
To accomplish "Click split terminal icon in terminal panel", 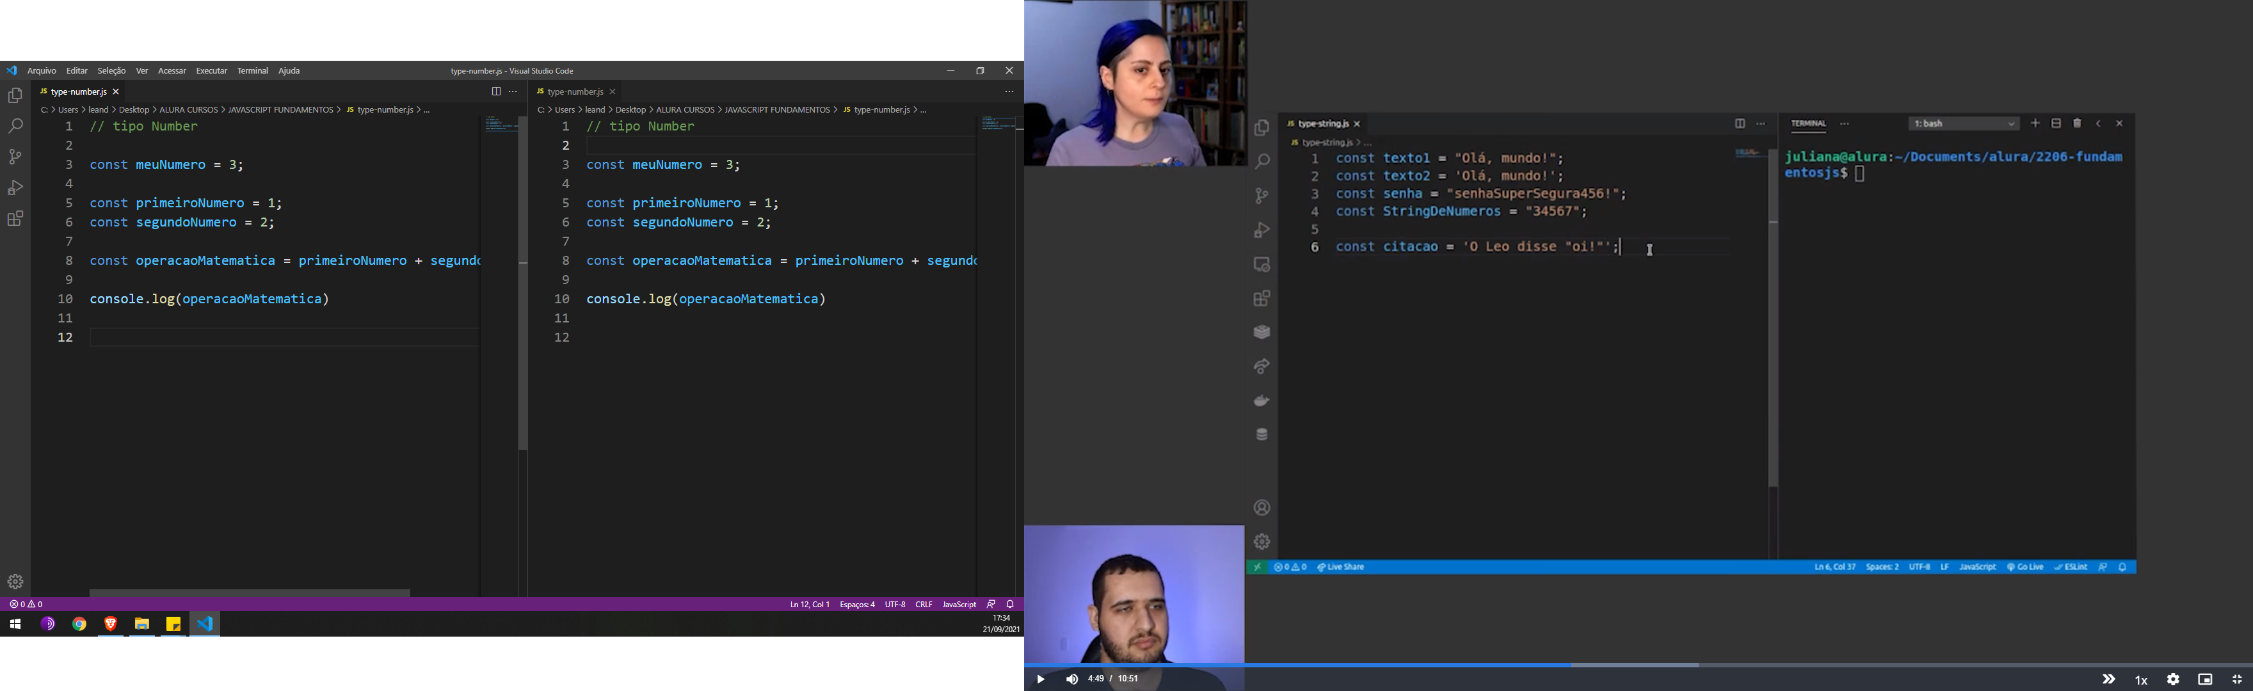I will pyautogui.click(x=2057, y=123).
